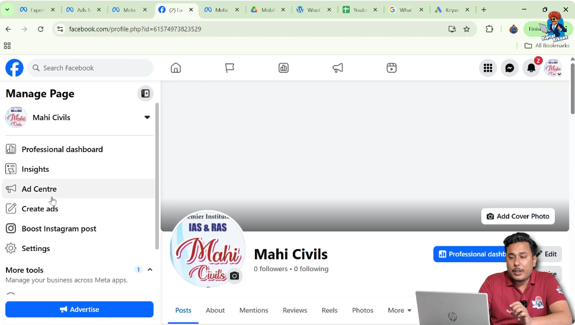The image size is (575, 325).
Task: Open the account profile avatar menu
Action: click(x=553, y=68)
